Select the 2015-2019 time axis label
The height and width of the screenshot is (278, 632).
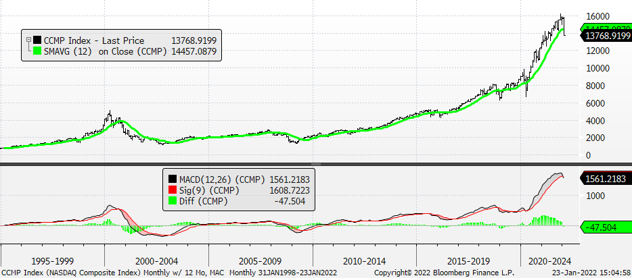coord(468,261)
